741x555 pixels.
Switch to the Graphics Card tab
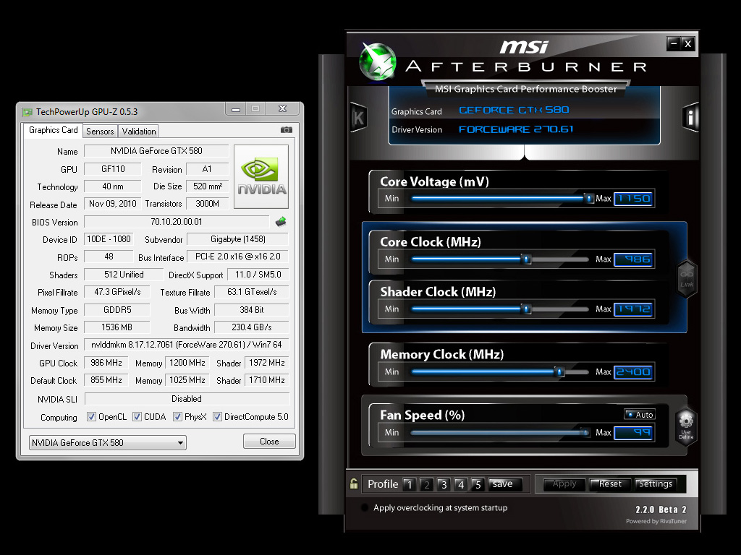point(53,130)
